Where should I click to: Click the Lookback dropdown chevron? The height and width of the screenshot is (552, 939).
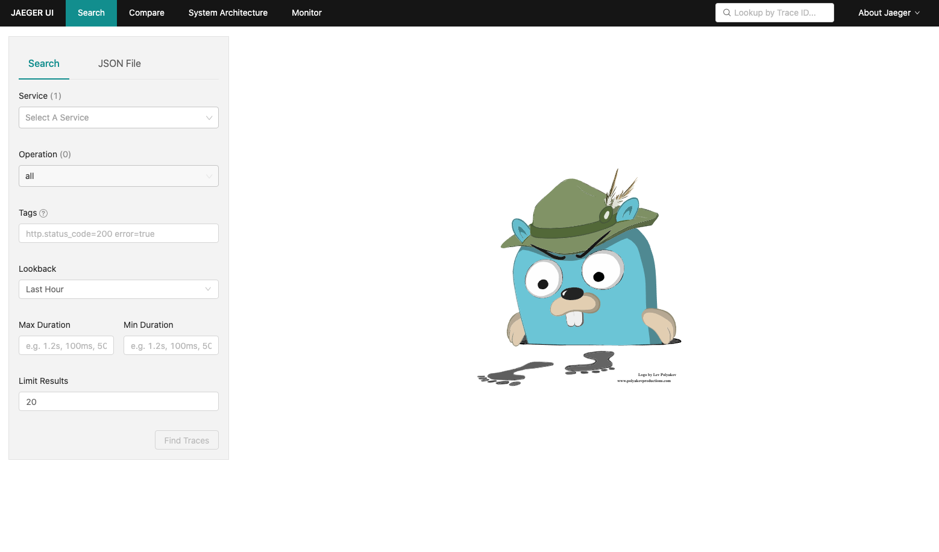click(209, 289)
